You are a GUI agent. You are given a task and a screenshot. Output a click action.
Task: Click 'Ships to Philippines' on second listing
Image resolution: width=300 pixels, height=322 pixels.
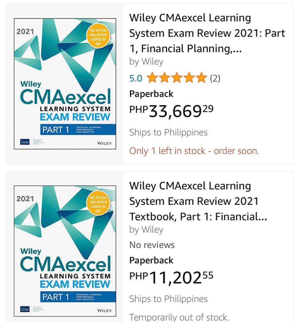[168, 298]
